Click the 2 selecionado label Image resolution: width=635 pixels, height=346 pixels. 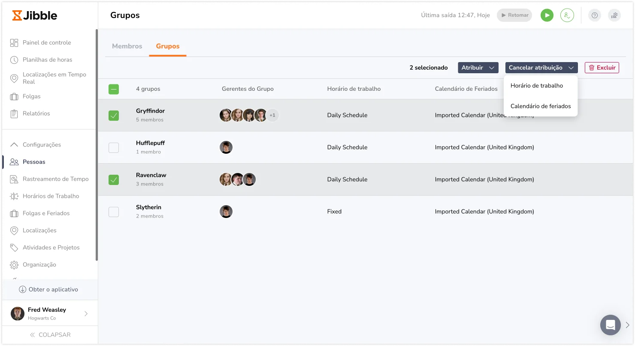[429, 68]
